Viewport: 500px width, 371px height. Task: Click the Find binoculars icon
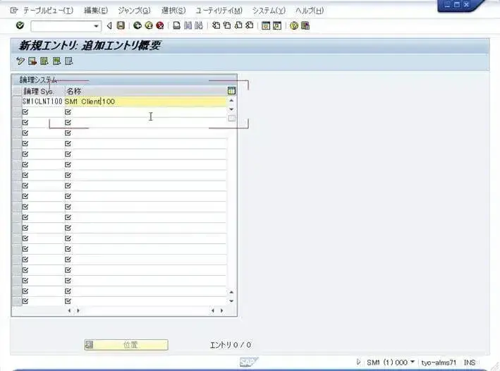tap(188, 25)
